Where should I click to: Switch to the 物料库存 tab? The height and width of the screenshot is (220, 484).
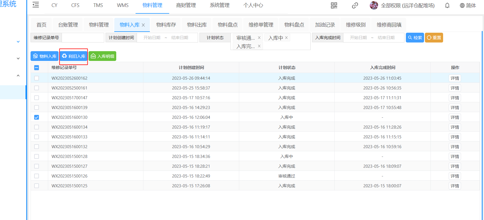click(166, 25)
